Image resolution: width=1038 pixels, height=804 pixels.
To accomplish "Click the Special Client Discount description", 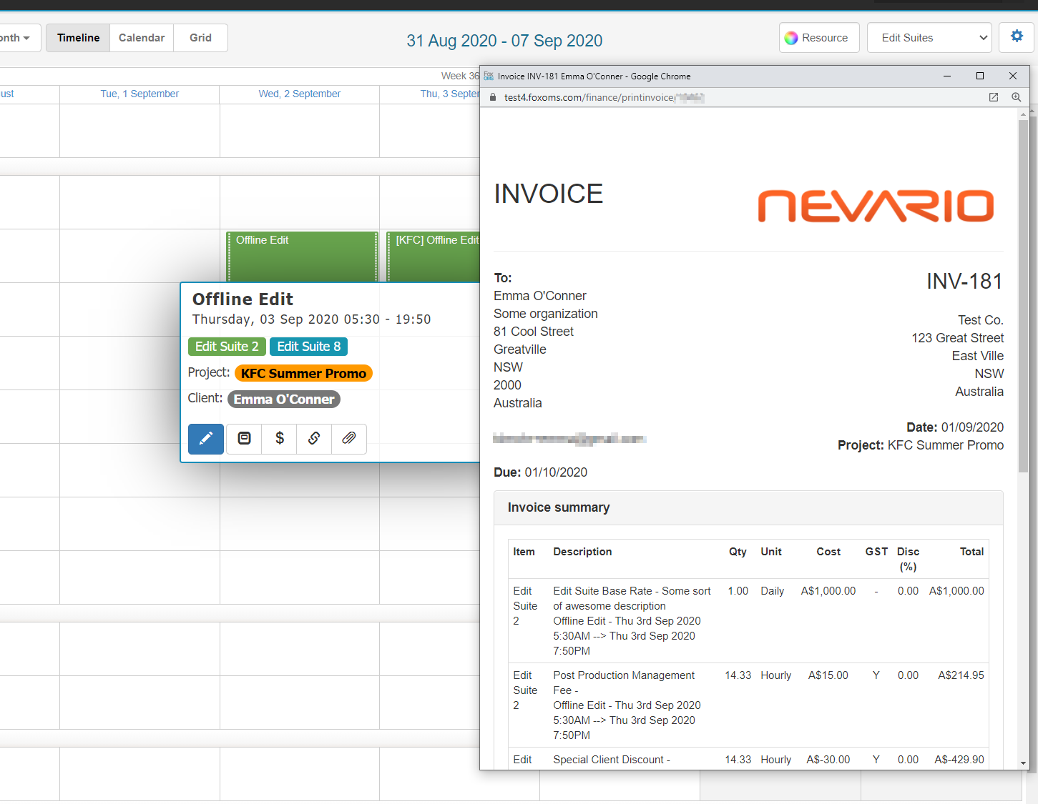I will click(x=612, y=760).
